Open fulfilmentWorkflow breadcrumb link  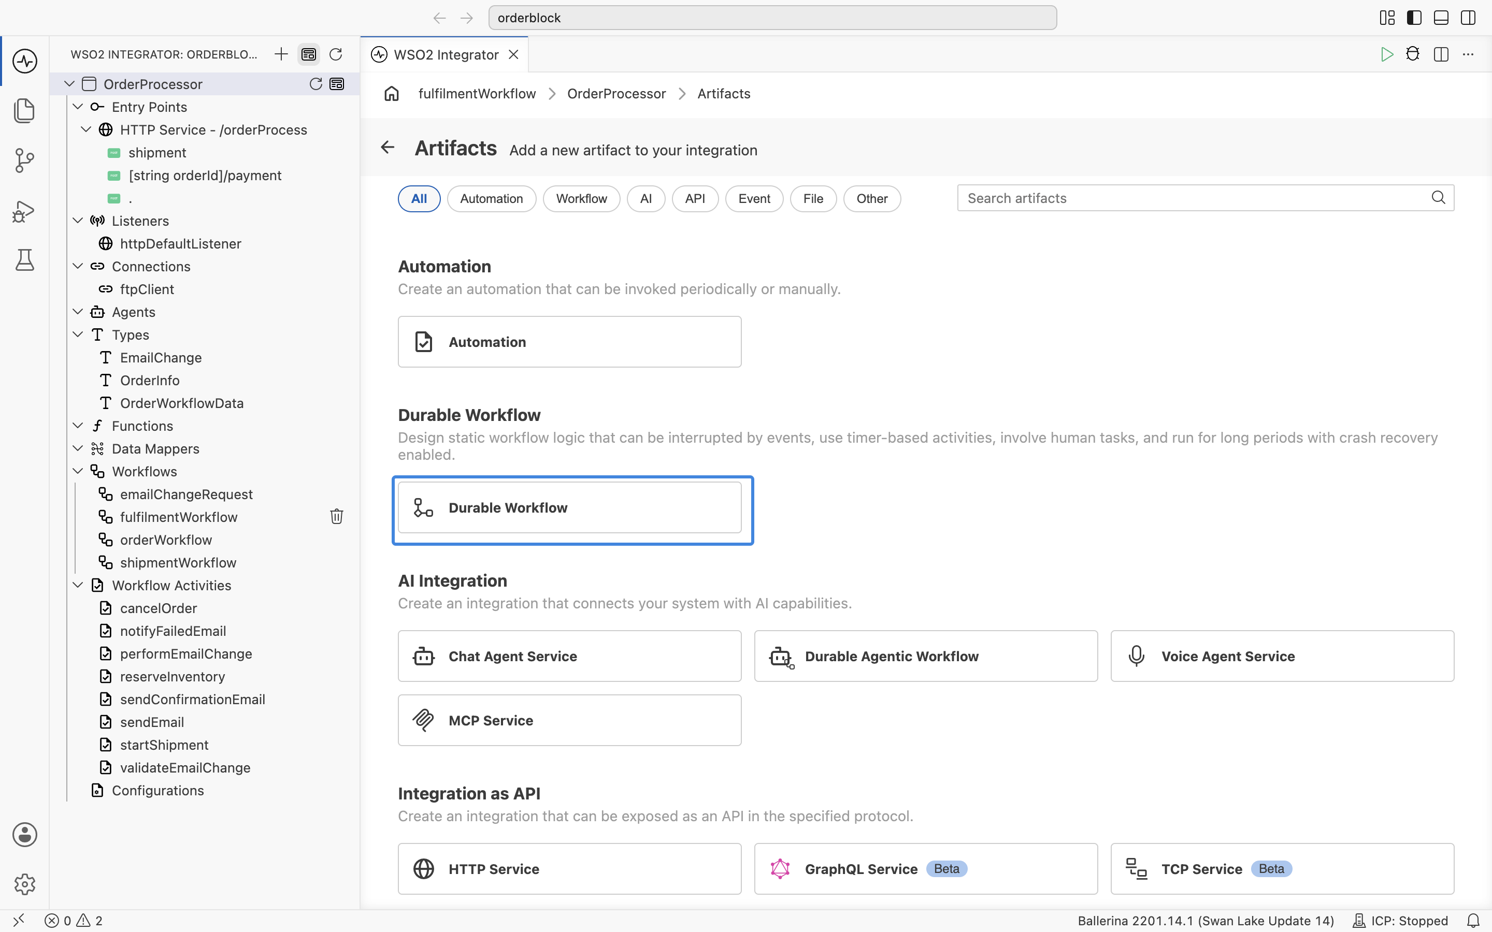477,94
